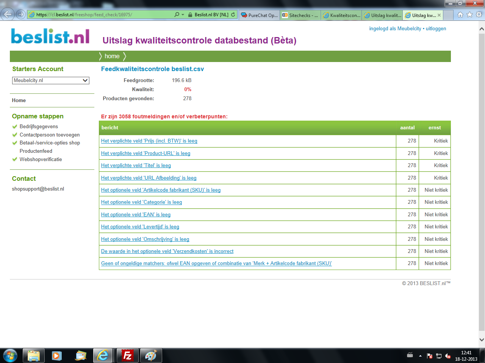Viewport: 485px width, 363px height.
Task: Go back with the browser back arrow
Action: (x=7, y=15)
